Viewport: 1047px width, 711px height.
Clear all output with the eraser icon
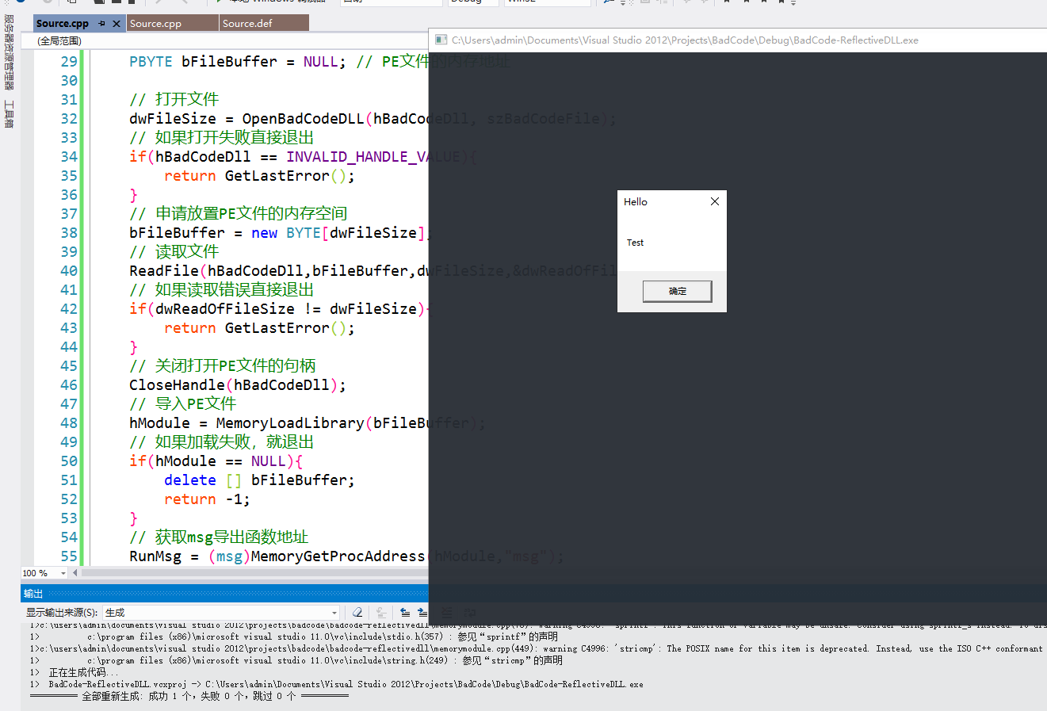click(357, 613)
